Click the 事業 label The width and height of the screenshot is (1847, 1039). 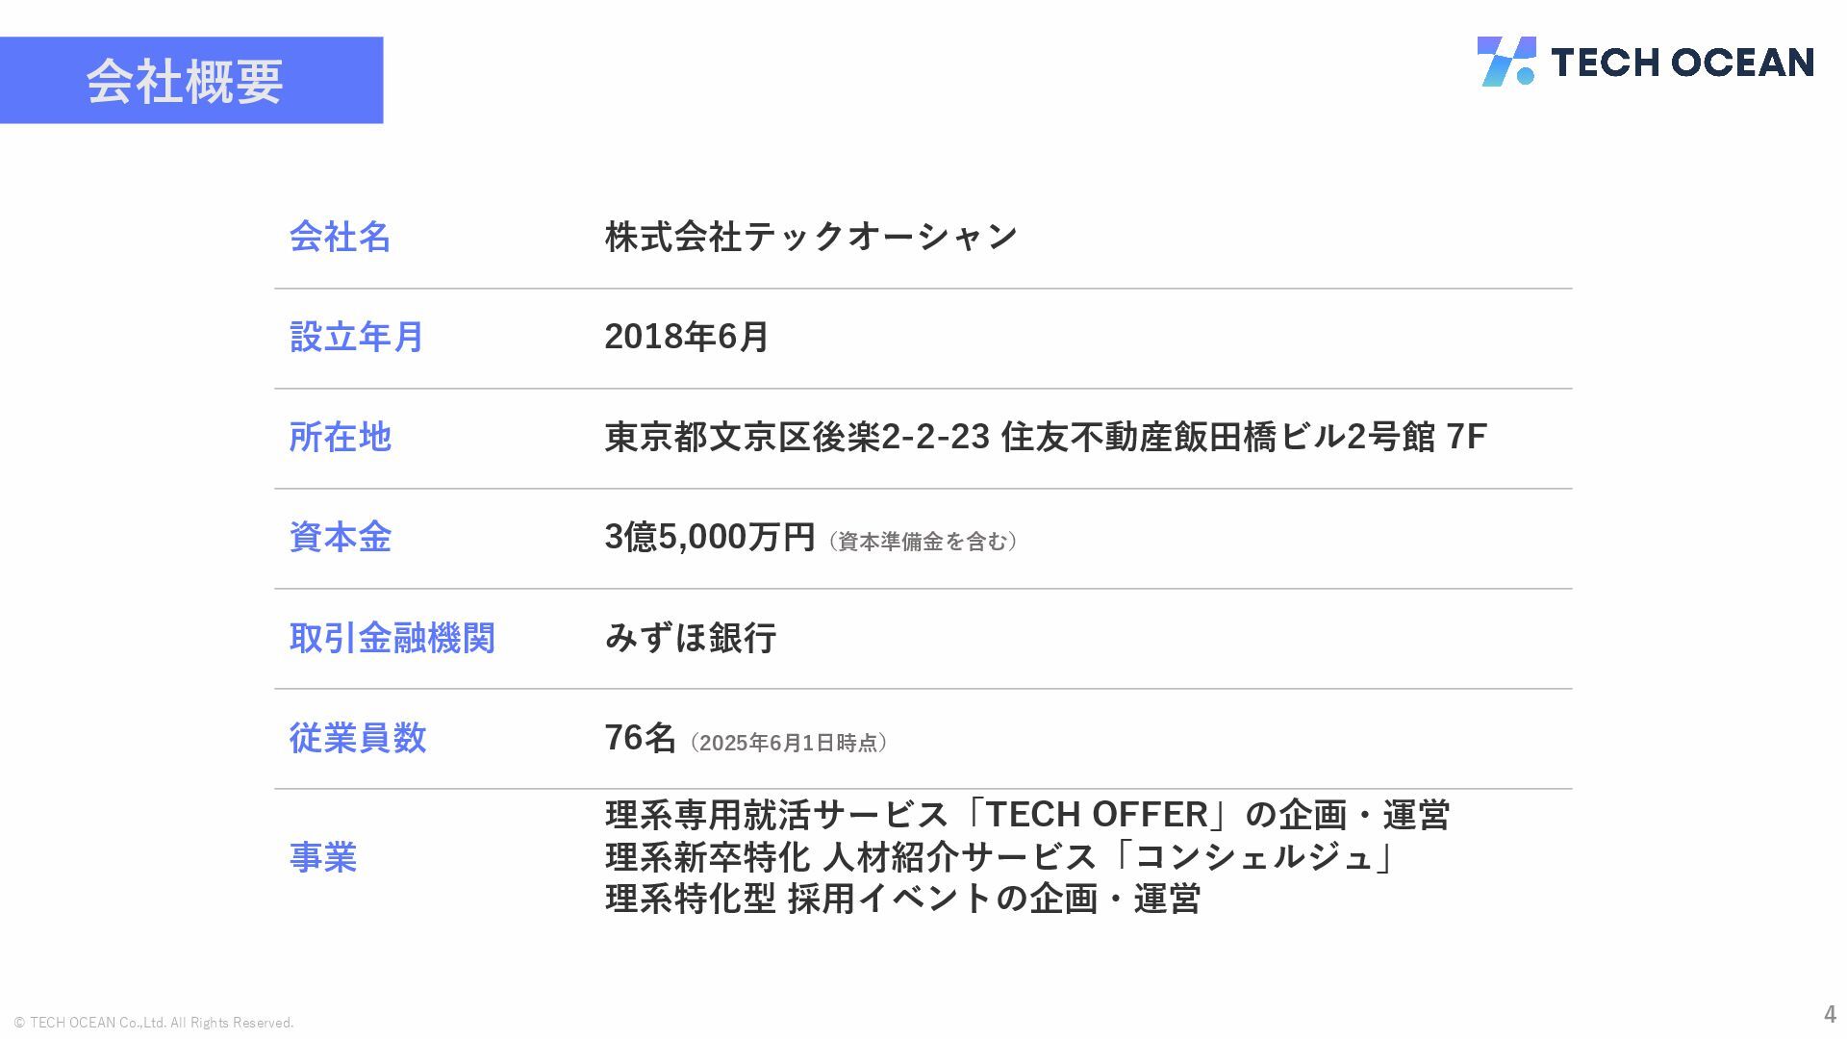(x=322, y=857)
